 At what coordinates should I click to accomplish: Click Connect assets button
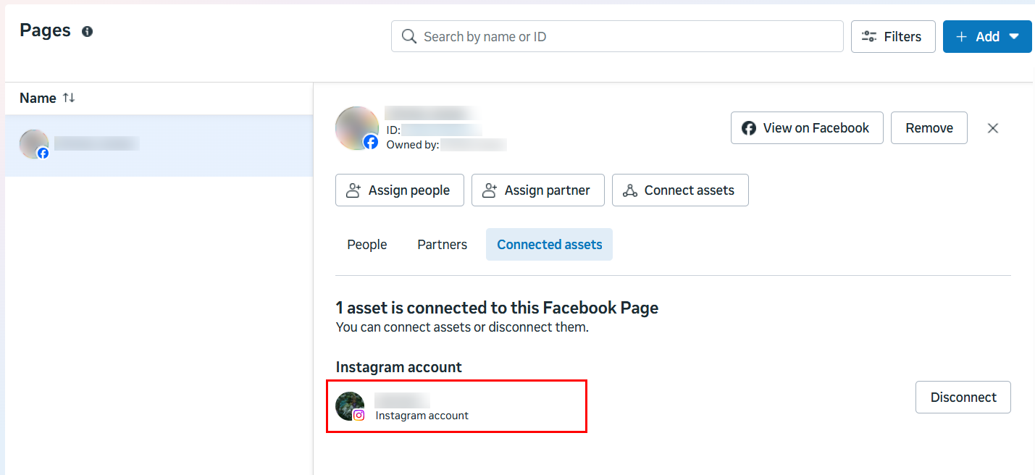[679, 190]
